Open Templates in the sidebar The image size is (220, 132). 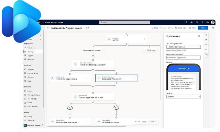click(31, 121)
